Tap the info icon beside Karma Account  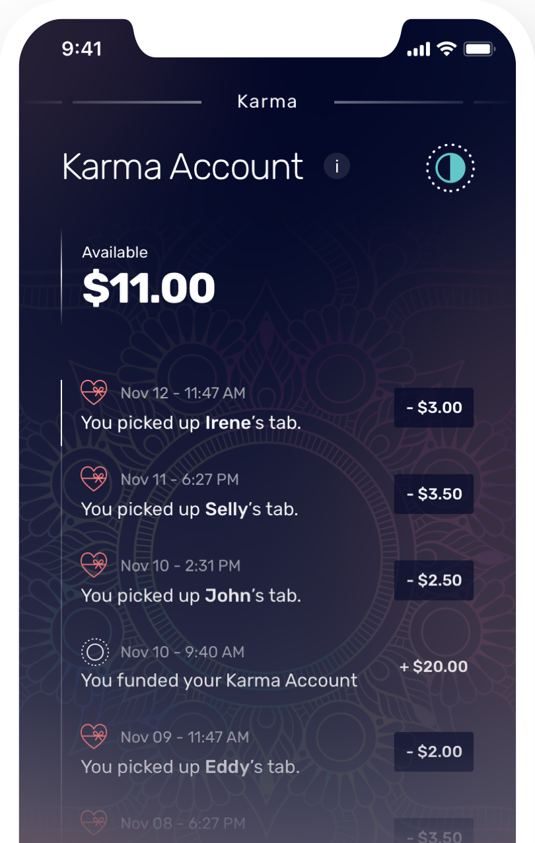point(337,166)
